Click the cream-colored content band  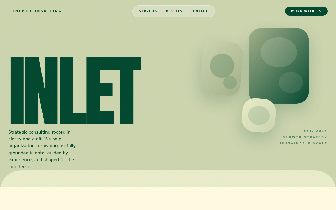pos(168,198)
